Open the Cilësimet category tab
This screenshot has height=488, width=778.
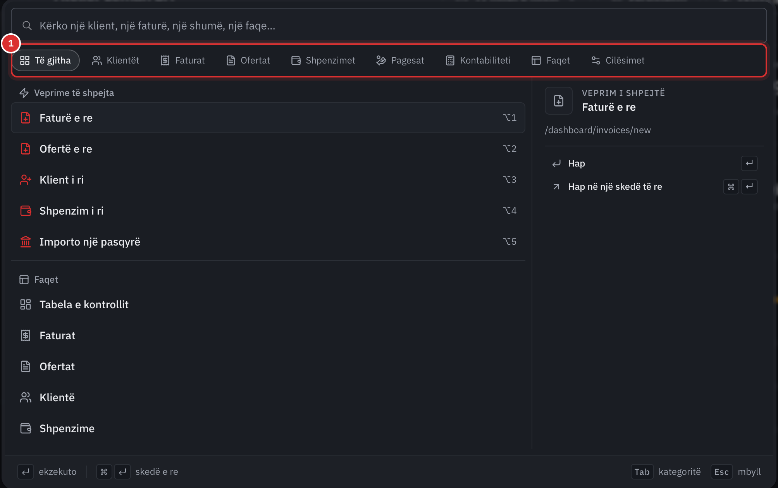pyautogui.click(x=618, y=60)
